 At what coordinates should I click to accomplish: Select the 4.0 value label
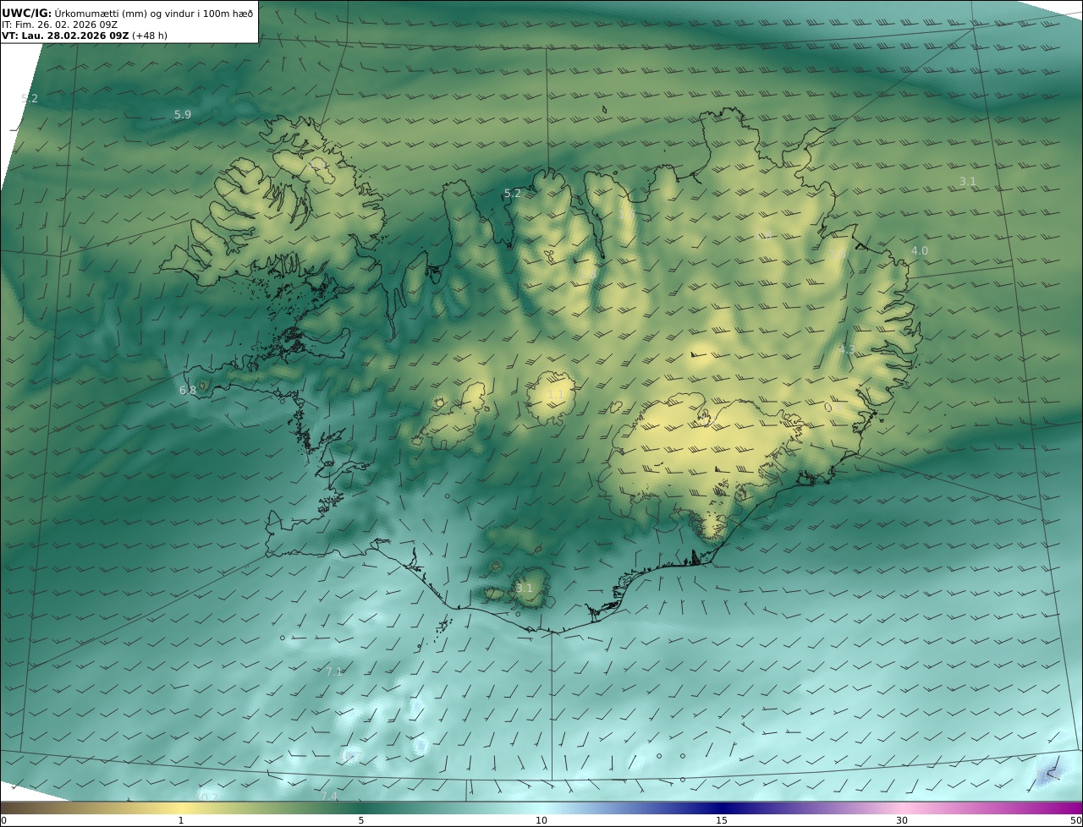919,251
